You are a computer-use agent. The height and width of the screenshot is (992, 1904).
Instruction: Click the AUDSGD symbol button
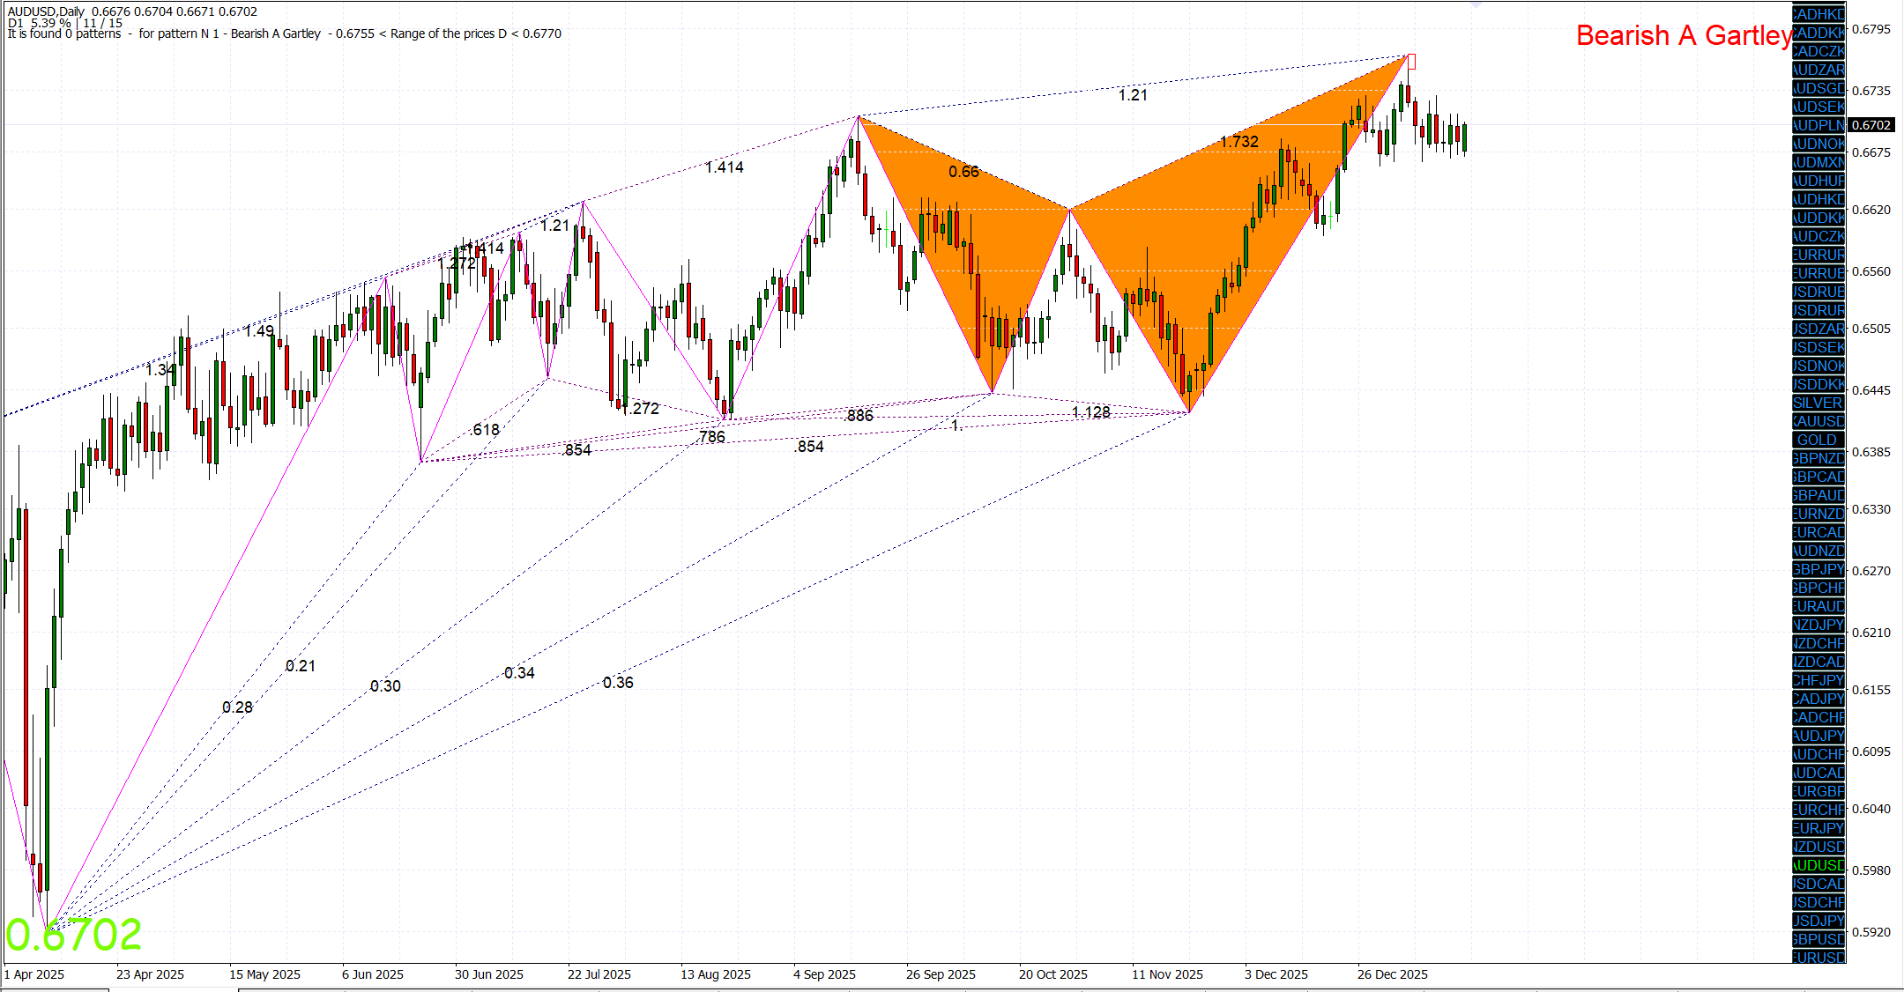pos(1818,88)
